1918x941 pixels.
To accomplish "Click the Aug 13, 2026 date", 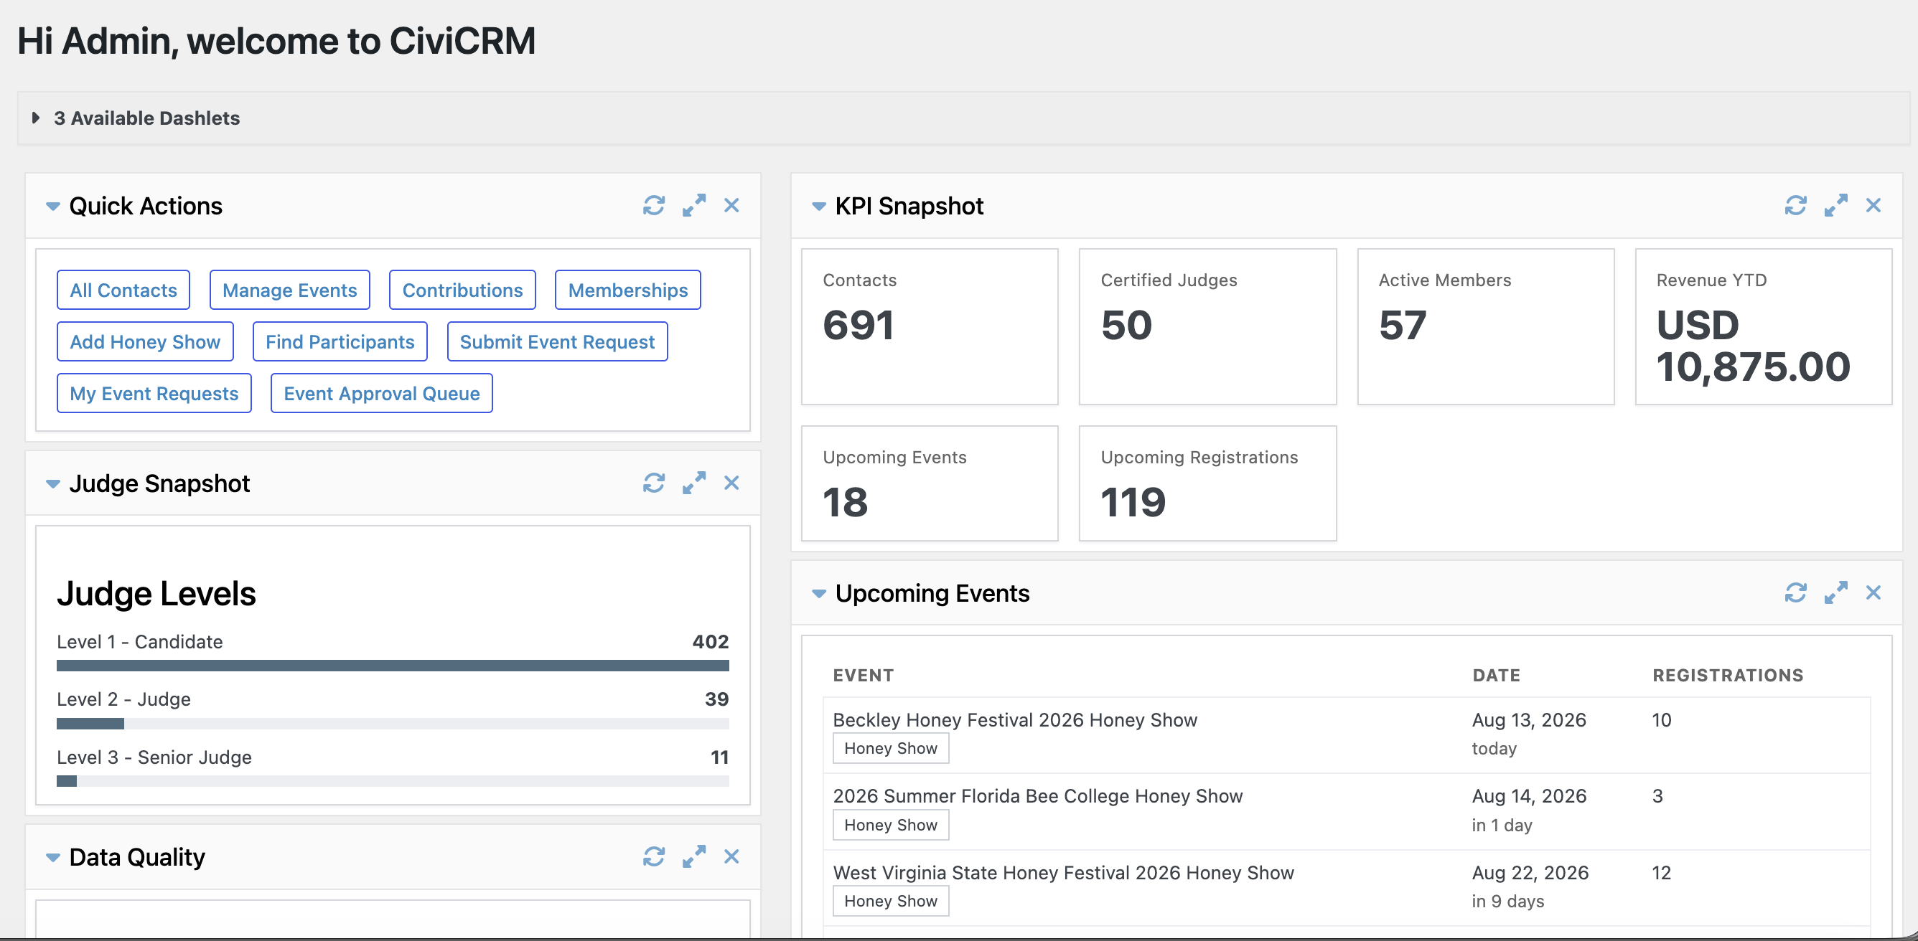I will coord(1530,720).
